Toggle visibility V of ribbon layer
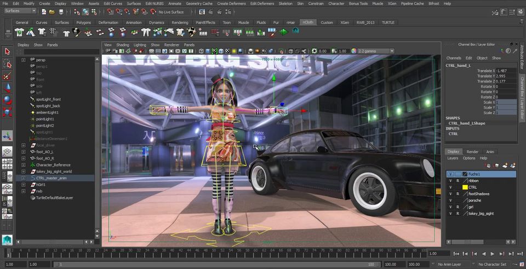The width and height of the screenshot is (526, 269). tap(450, 181)
